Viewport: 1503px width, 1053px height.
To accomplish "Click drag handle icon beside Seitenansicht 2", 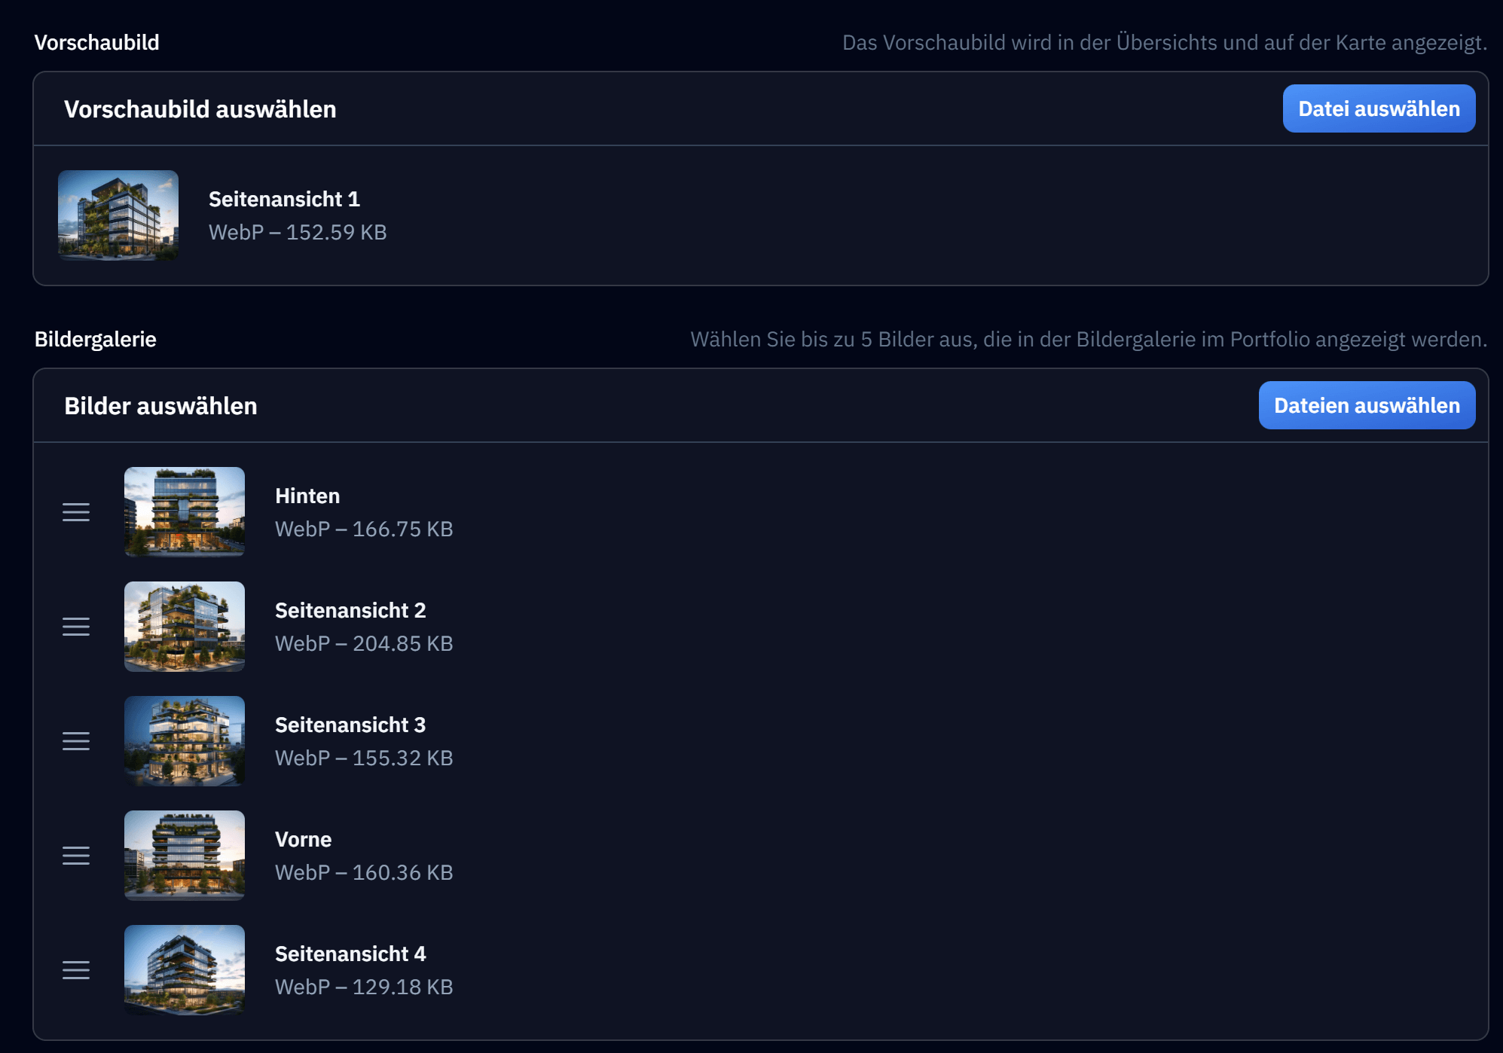I will 76,627.
